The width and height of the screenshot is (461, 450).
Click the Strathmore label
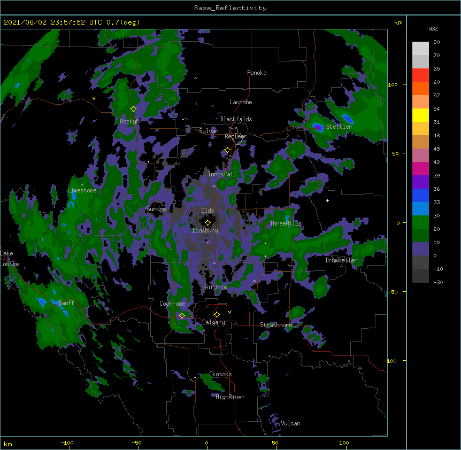(x=276, y=325)
